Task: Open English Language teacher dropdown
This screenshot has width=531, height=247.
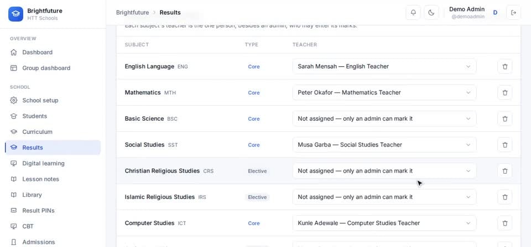Action: tap(384, 67)
